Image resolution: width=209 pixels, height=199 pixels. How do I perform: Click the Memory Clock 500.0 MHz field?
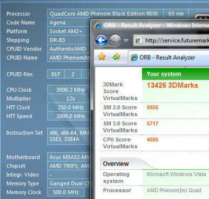(x=66, y=192)
